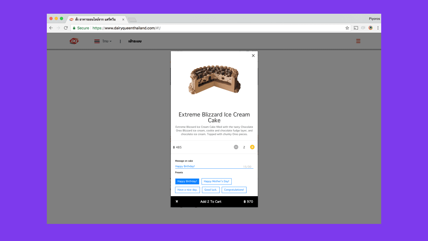428x241 pixels.
Task: Click the Piyoros profile button
Action: (374, 19)
